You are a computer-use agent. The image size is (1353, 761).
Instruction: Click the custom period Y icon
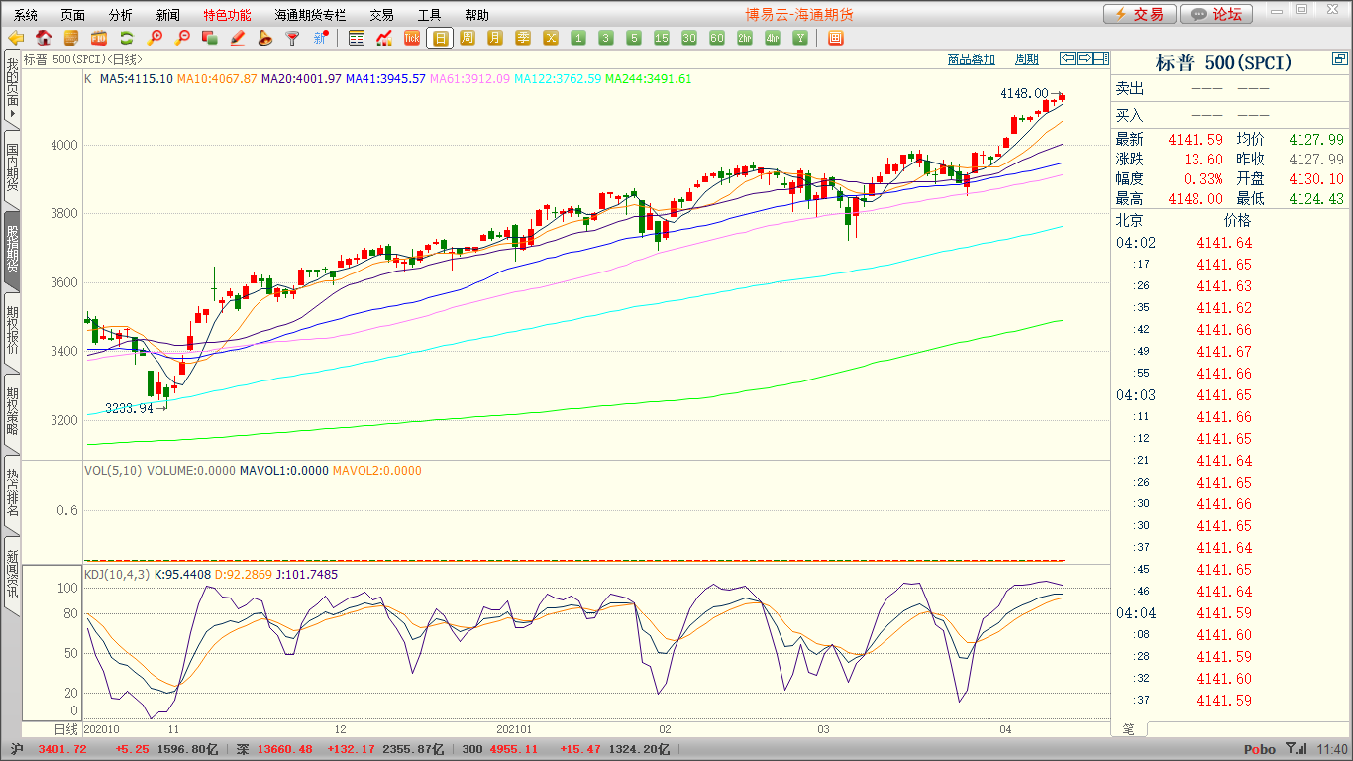tap(800, 38)
